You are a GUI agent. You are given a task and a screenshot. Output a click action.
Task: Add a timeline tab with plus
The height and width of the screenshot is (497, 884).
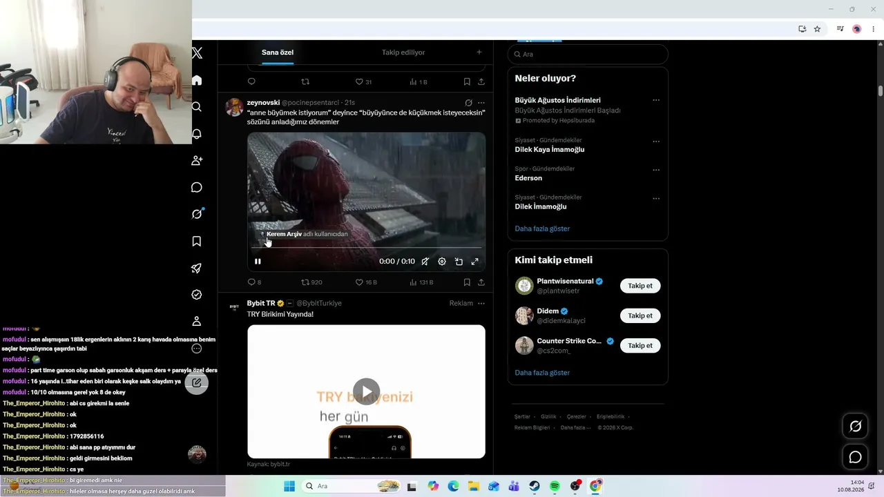[479, 52]
